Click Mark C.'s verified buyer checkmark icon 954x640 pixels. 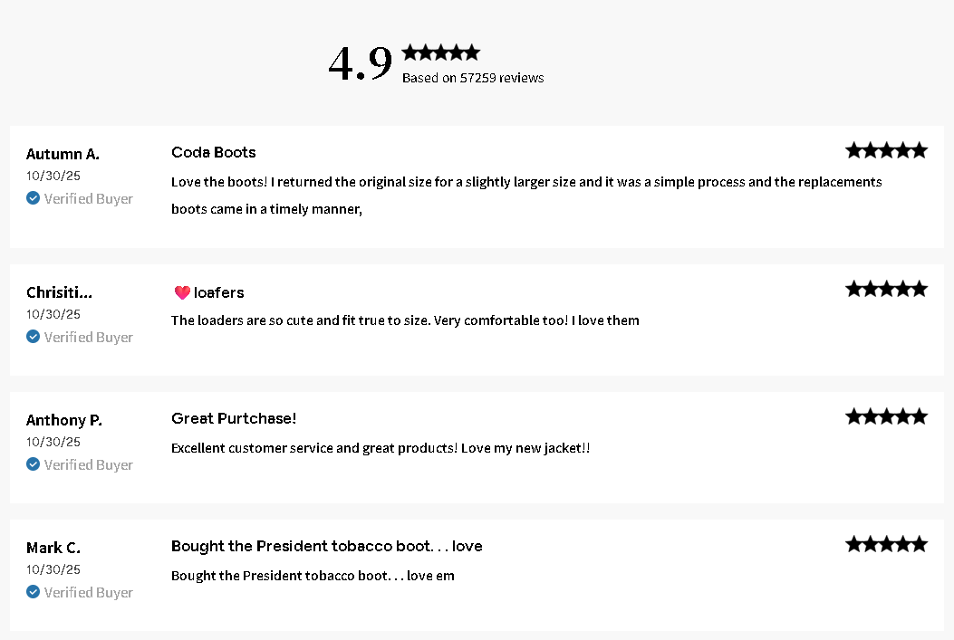point(34,592)
